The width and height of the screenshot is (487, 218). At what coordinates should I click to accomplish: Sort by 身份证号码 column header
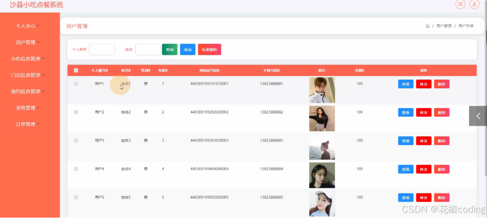pyautogui.click(x=209, y=71)
